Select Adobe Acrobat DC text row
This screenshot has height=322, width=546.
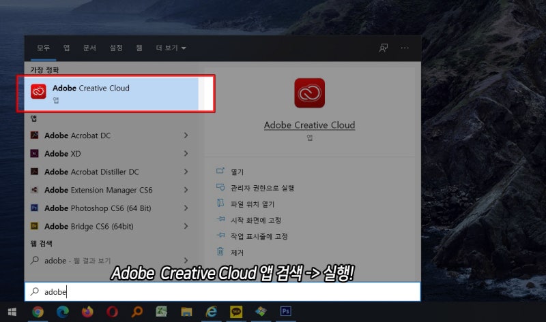[x=77, y=135]
